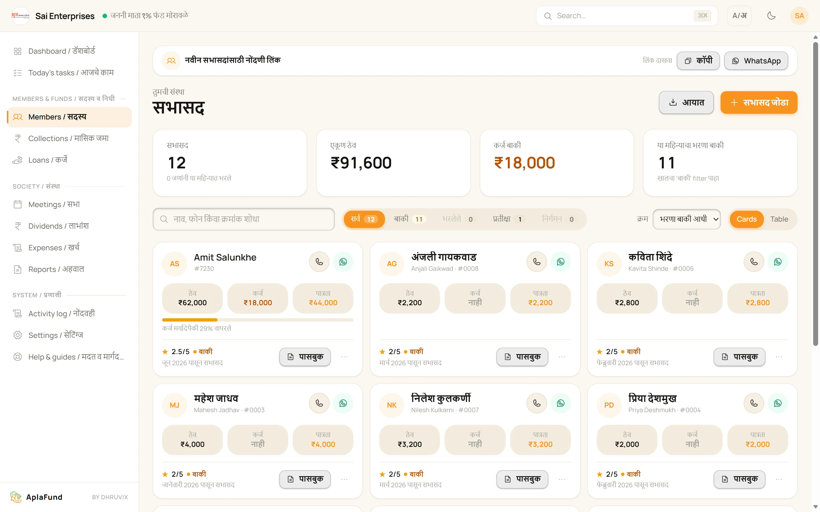Go to Collections / मासिक जमा

click(x=69, y=139)
